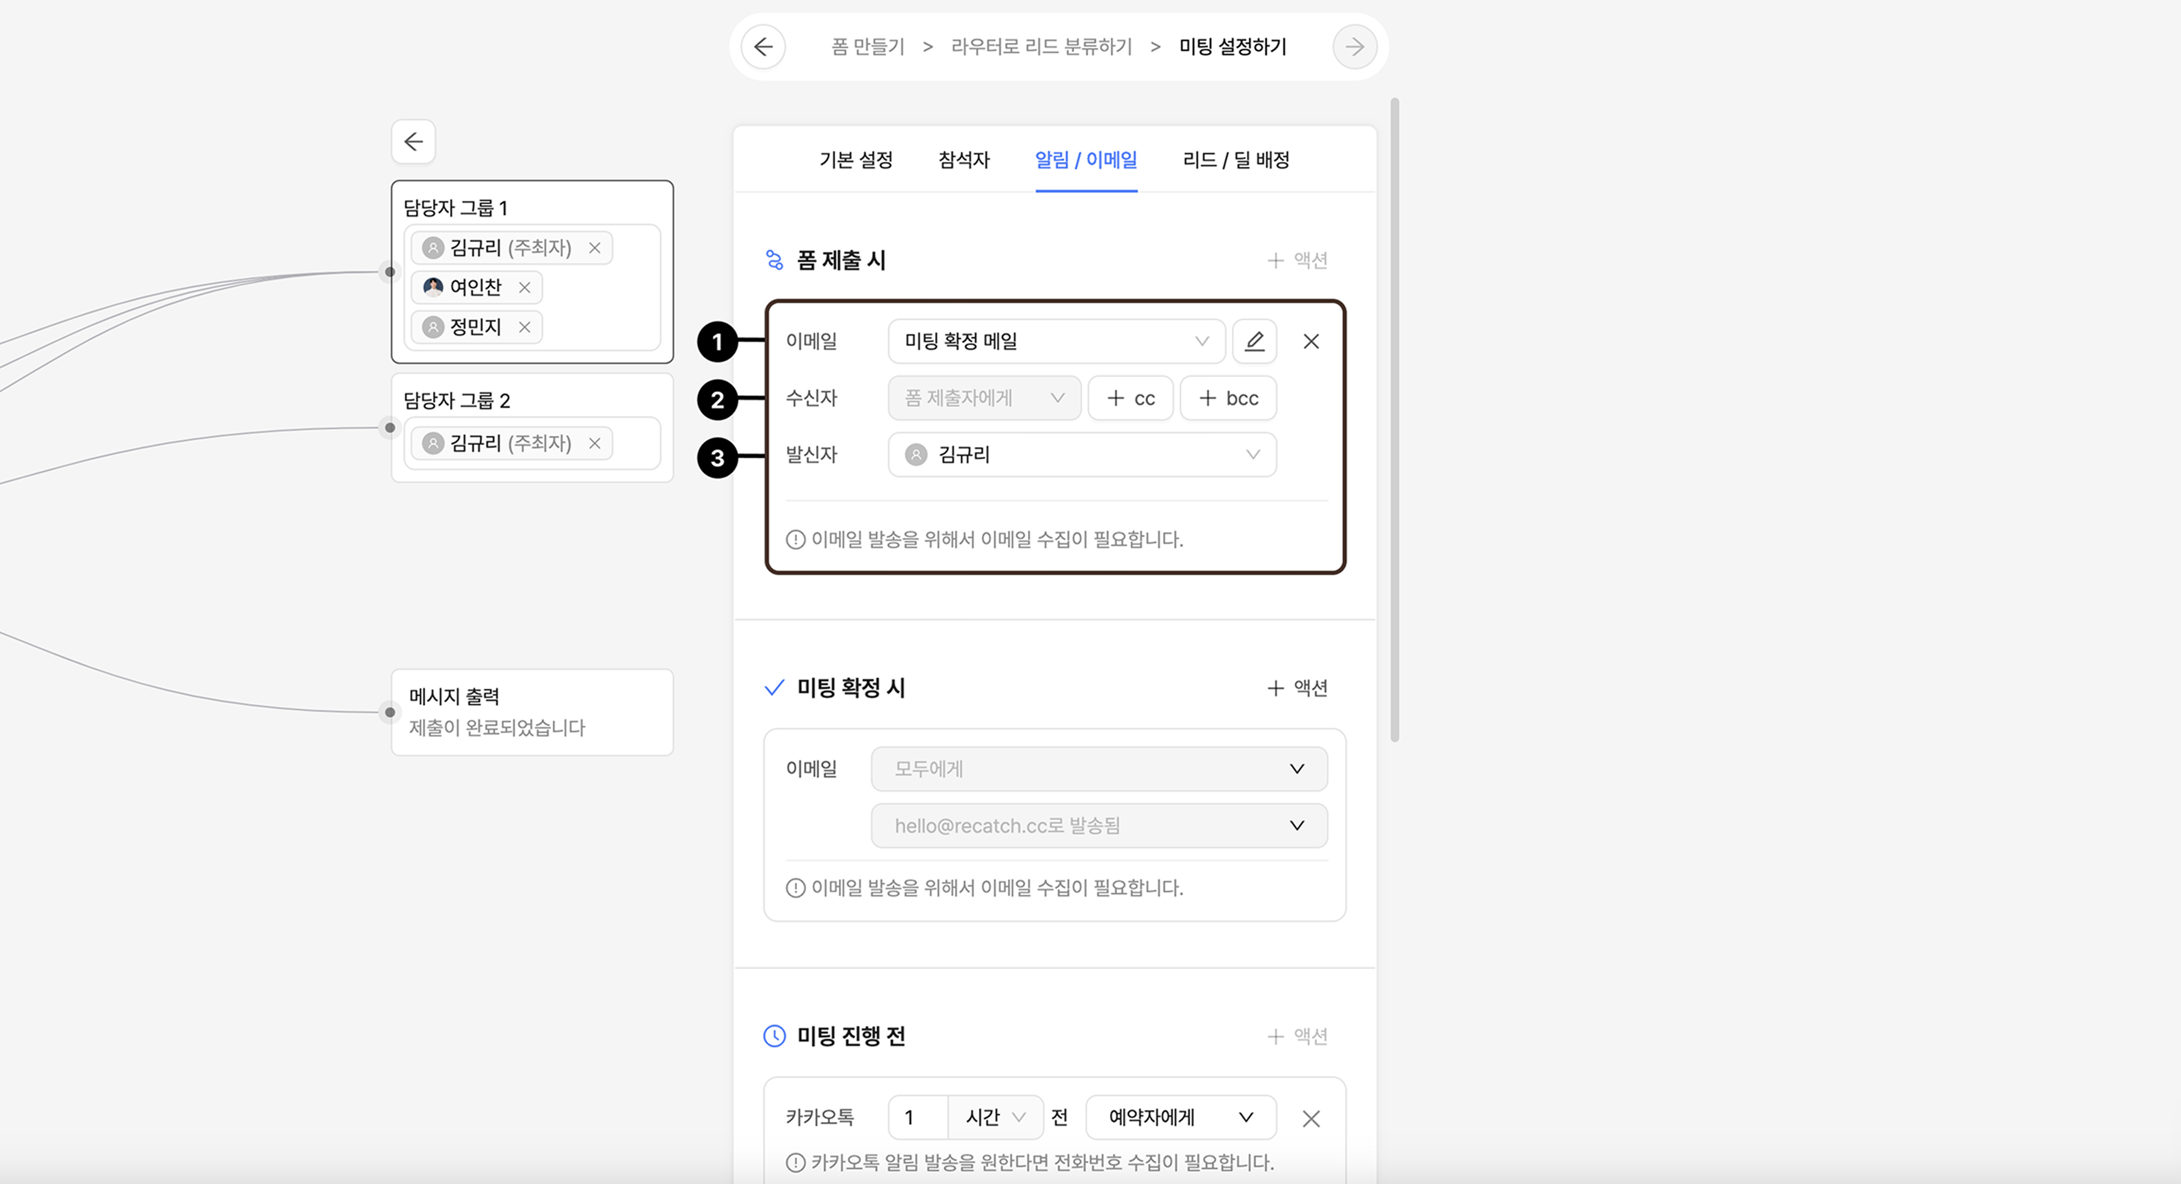Open the 미팅 확정 메일 email template dropdown
Viewport: 2181px width, 1184px height.
pos(1056,341)
